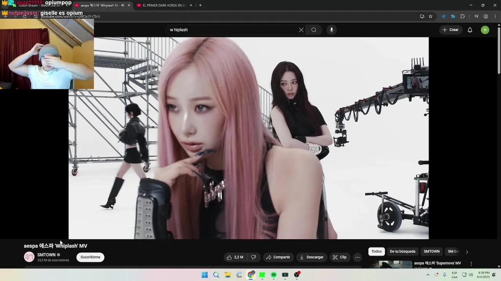The width and height of the screenshot is (501, 281).
Task: Open the SMTOWN channel name link
Action: coord(47,255)
